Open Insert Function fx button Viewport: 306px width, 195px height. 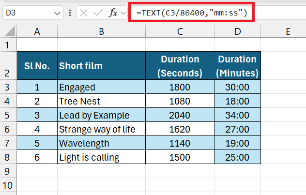113,13
